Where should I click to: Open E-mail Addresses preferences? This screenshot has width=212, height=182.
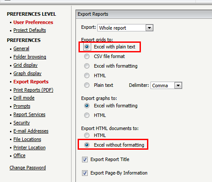31,131
